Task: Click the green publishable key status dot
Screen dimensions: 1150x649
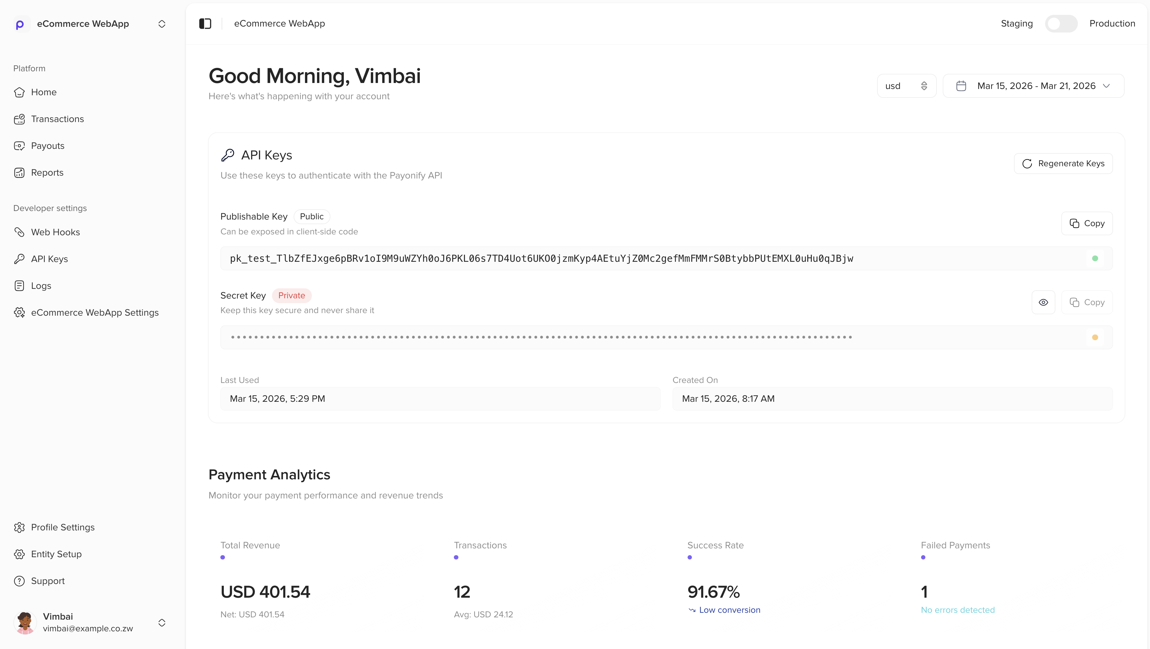Action: [x=1095, y=259]
